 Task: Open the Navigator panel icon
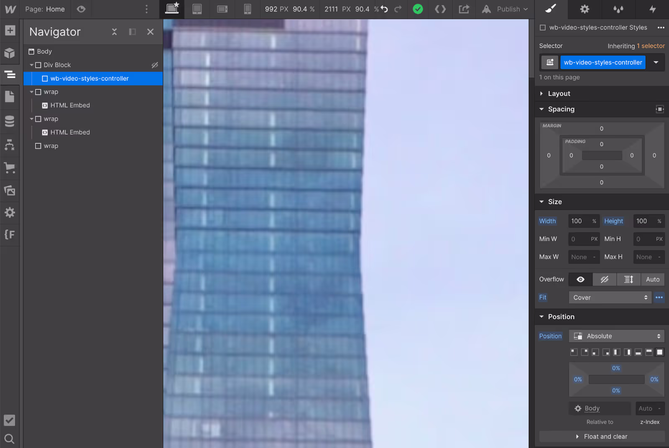(10, 75)
